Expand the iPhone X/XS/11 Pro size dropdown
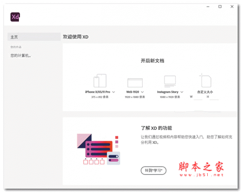This screenshot has width=242, height=193. coord(114,92)
